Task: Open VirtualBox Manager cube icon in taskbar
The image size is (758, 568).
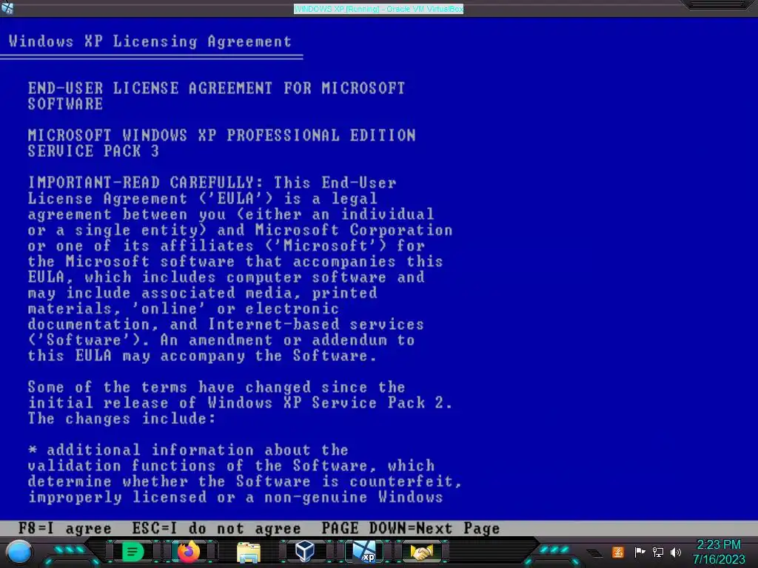Action: coord(305,552)
